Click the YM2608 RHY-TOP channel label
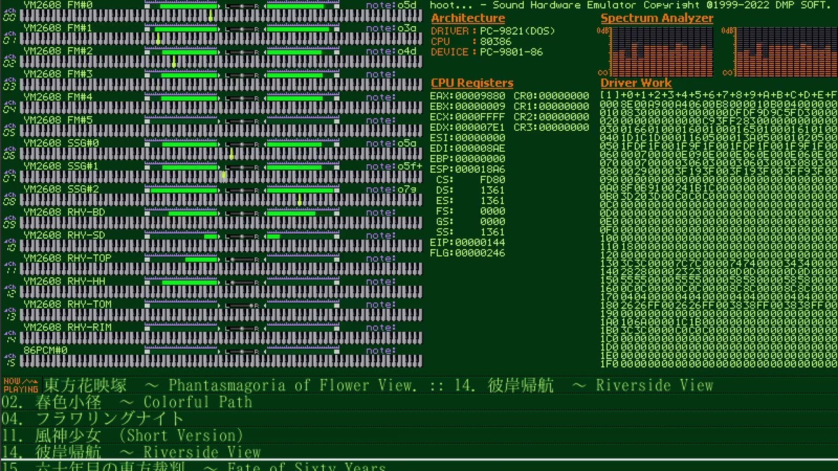This screenshot has height=471, width=838. click(67, 258)
